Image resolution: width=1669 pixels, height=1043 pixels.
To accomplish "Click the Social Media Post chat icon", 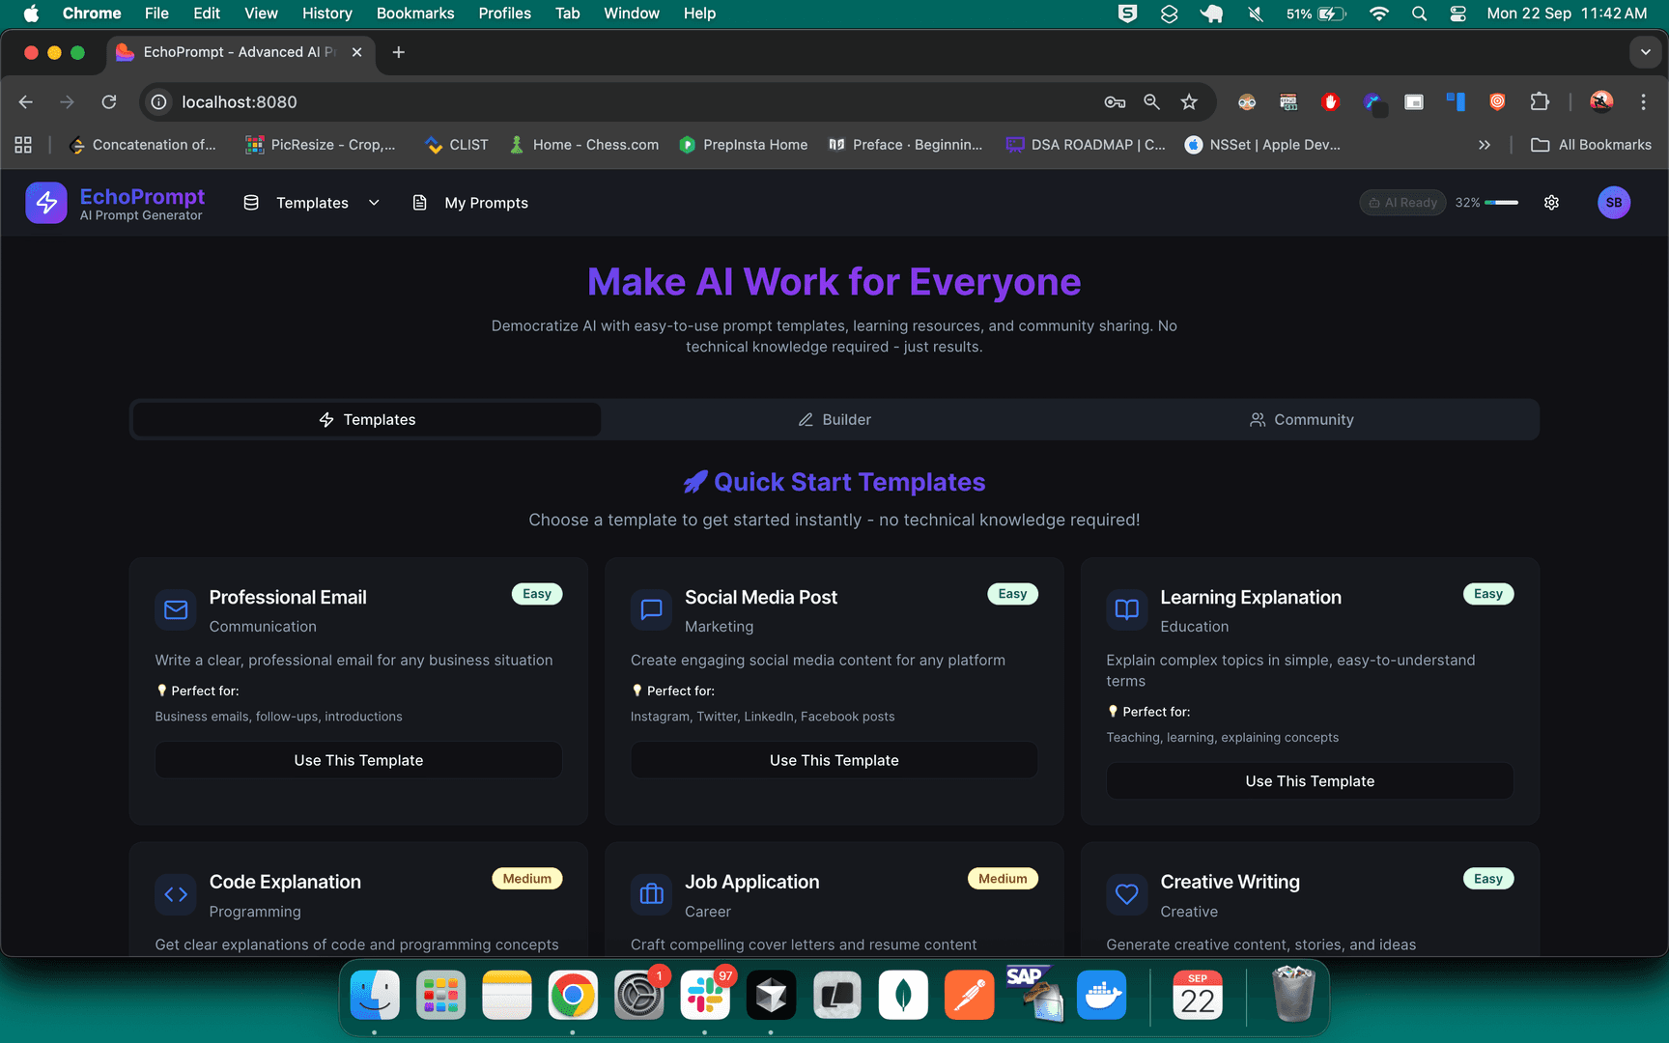I will tap(651, 609).
